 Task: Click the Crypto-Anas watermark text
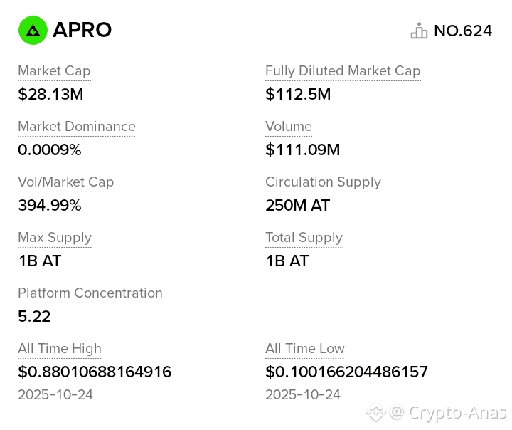(457, 412)
